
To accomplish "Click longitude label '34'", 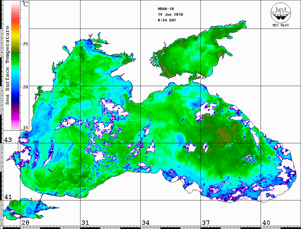I will click(x=145, y=223).
